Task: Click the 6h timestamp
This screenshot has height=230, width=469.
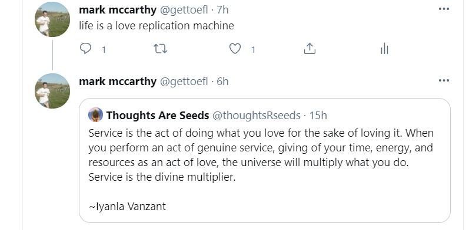Action: coord(222,82)
